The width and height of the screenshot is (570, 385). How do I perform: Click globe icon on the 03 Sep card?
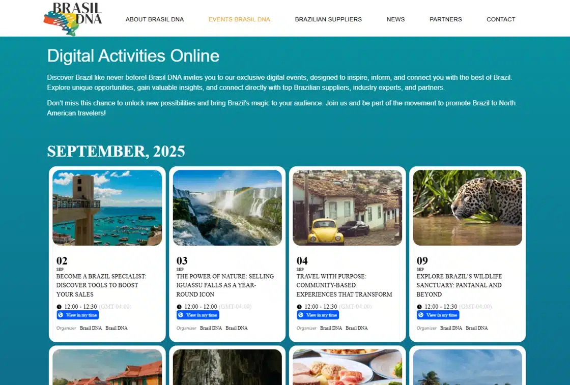pyautogui.click(x=181, y=315)
